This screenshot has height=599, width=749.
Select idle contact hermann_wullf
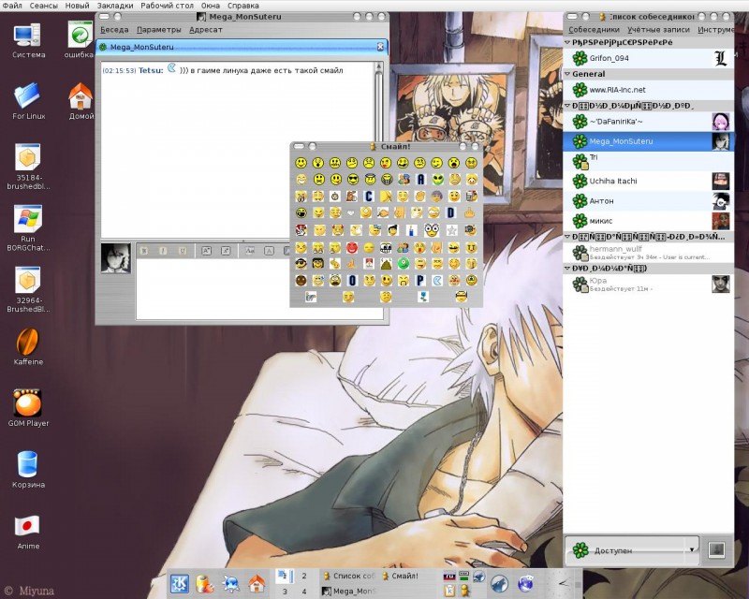point(648,253)
